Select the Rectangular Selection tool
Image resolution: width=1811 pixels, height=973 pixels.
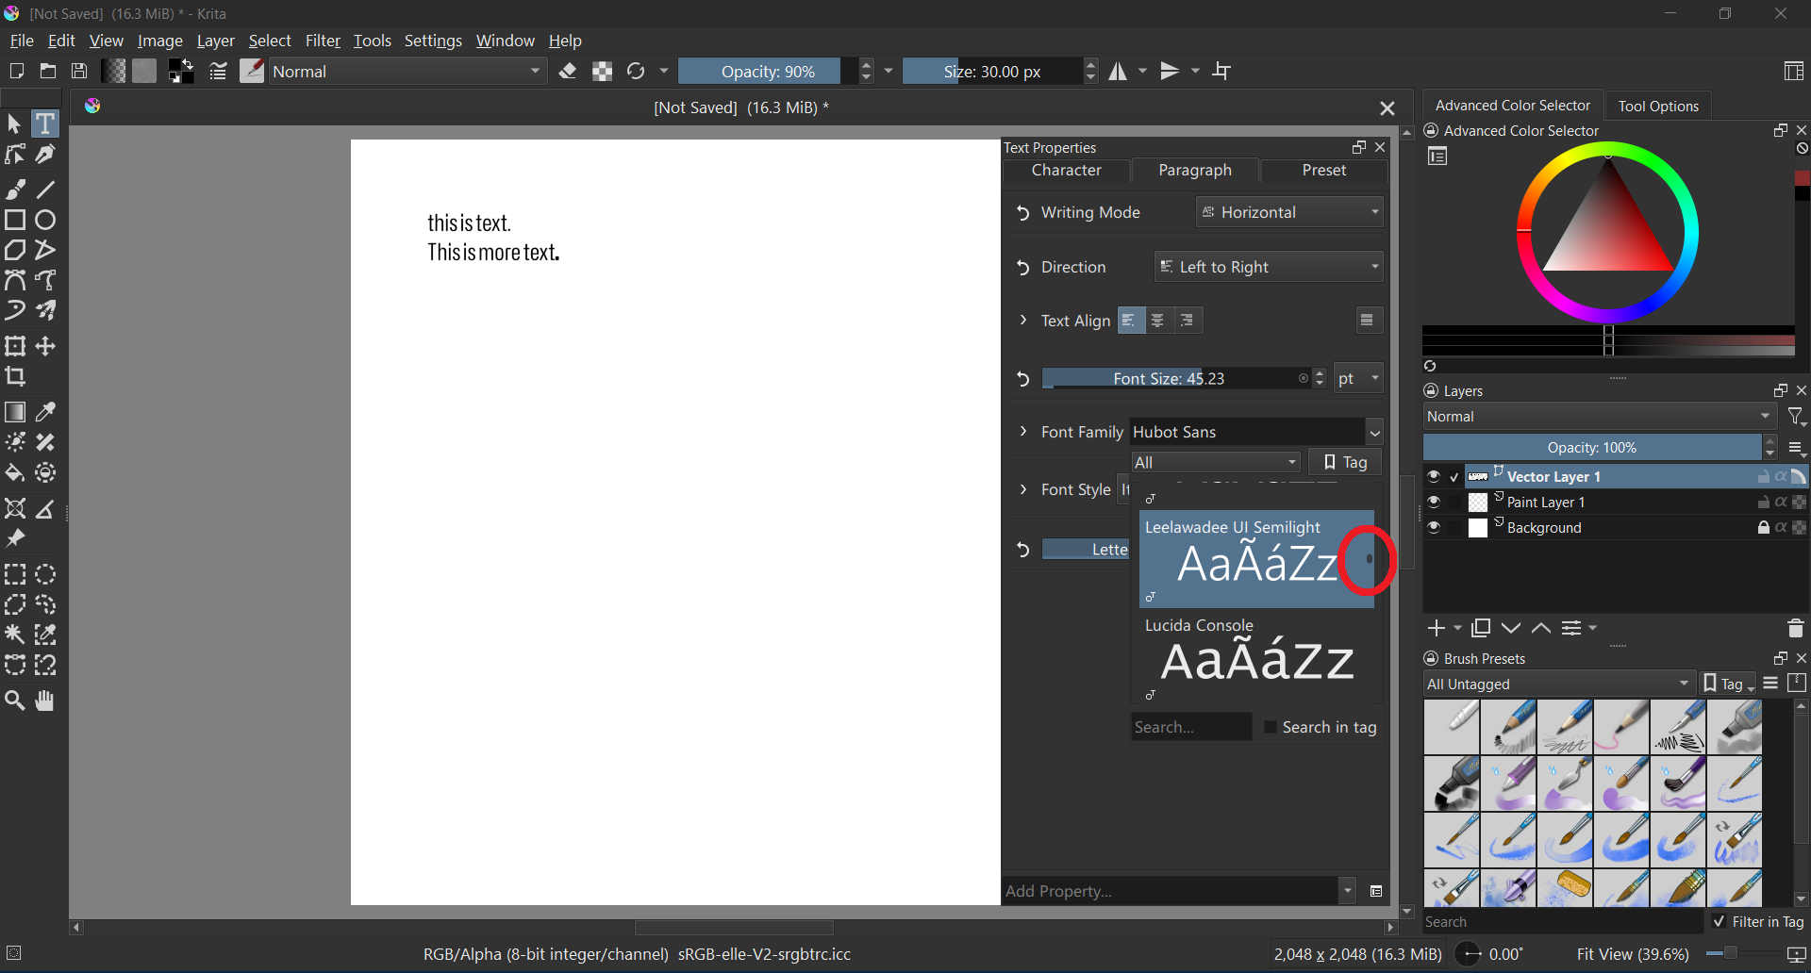click(x=15, y=574)
